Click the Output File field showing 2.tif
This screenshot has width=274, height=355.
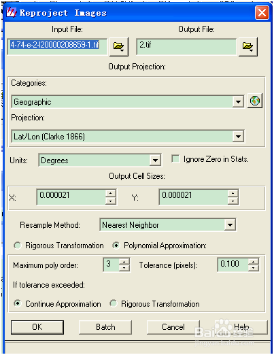click(x=186, y=46)
